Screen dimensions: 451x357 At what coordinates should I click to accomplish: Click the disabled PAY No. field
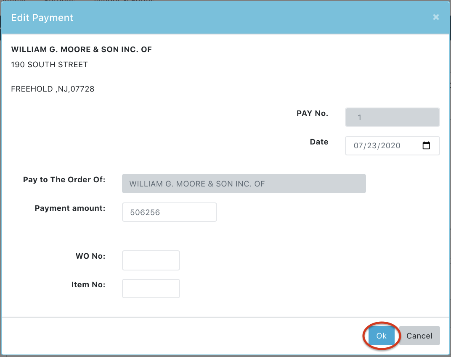[393, 117]
